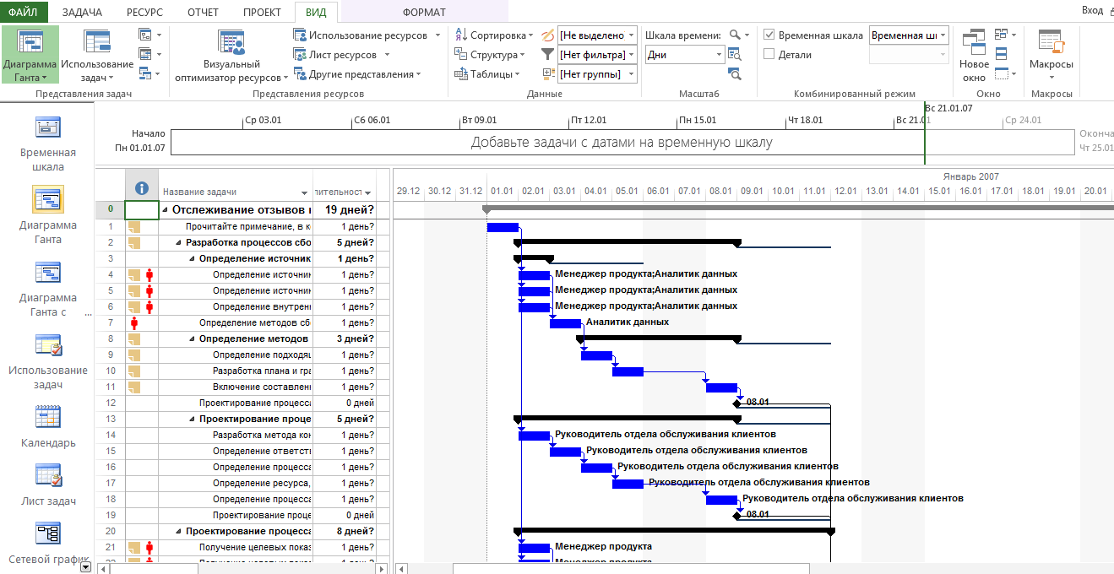Open the Таблицы menu

[488, 74]
